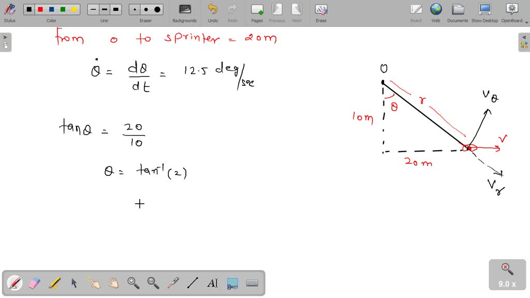Image resolution: width=530 pixels, height=298 pixels.
Task: Choose the thickest line width
Action: pos(116,9)
